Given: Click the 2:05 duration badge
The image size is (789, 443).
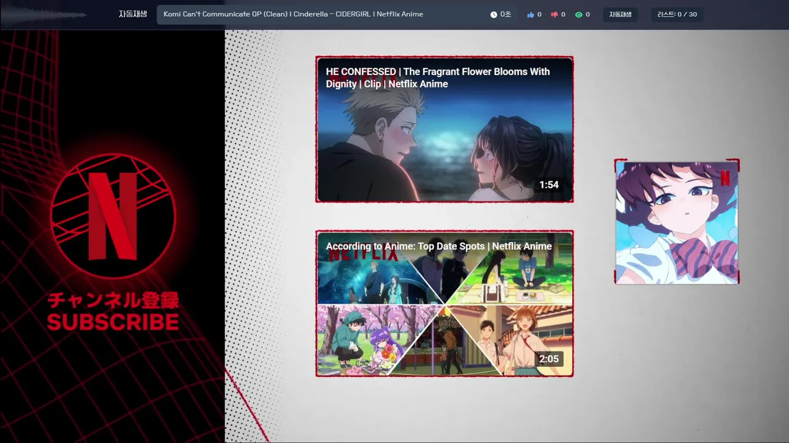Looking at the screenshot, I should [x=549, y=359].
